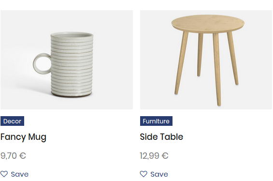Screen dimensions: 273x181
Task: Toggle Save label for the Side Table
Action: (159, 174)
